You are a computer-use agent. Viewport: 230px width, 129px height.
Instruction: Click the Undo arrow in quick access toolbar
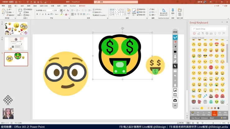(x=20, y=2)
